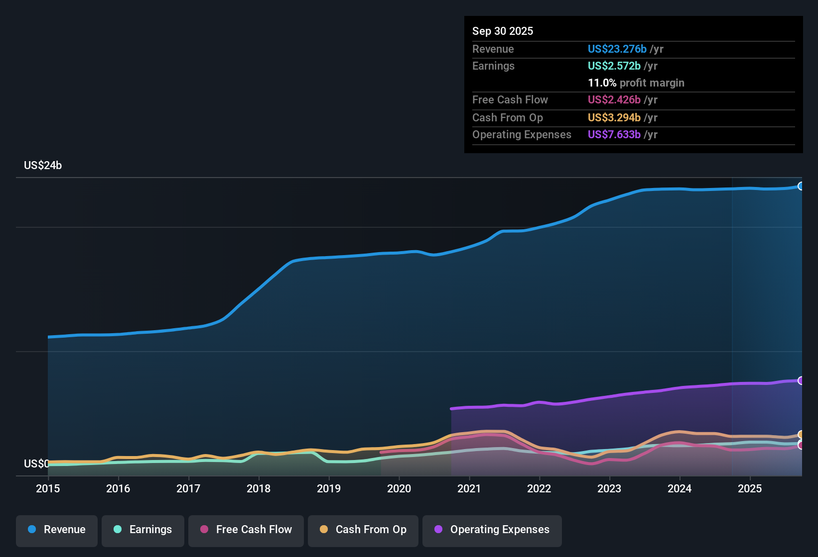Screen dimensions: 818x557
Task: Select the 2020 year label on the axis
Action: pyautogui.click(x=399, y=489)
